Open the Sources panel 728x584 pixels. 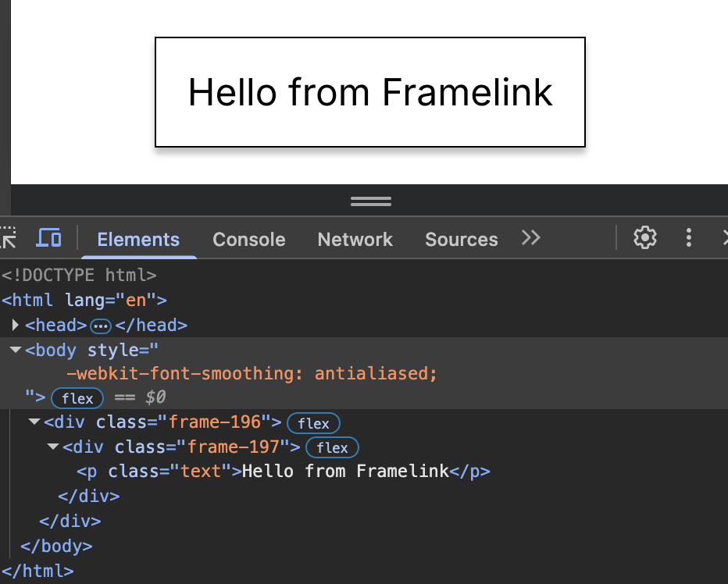(461, 239)
